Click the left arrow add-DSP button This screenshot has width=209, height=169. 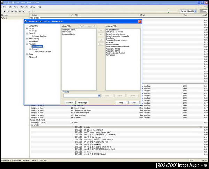tap(101, 30)
